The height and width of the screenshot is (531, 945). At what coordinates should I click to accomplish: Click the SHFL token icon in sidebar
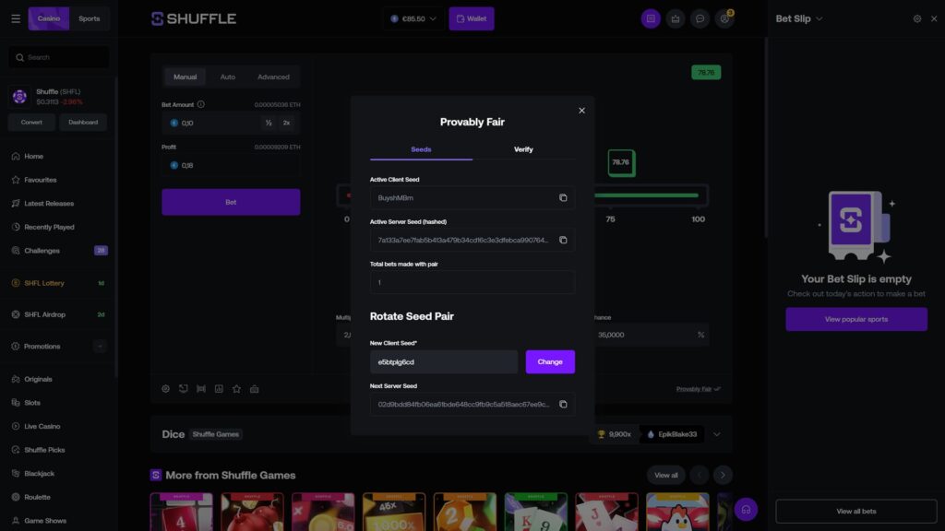click(x=19, y=96)
